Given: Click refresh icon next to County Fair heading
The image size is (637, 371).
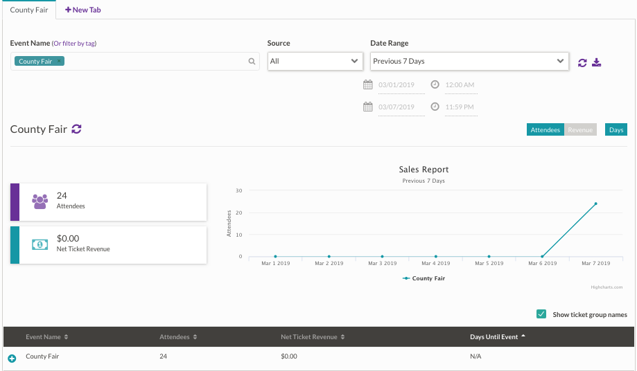Looking at the screenshot, I should (x=77, y=129).
